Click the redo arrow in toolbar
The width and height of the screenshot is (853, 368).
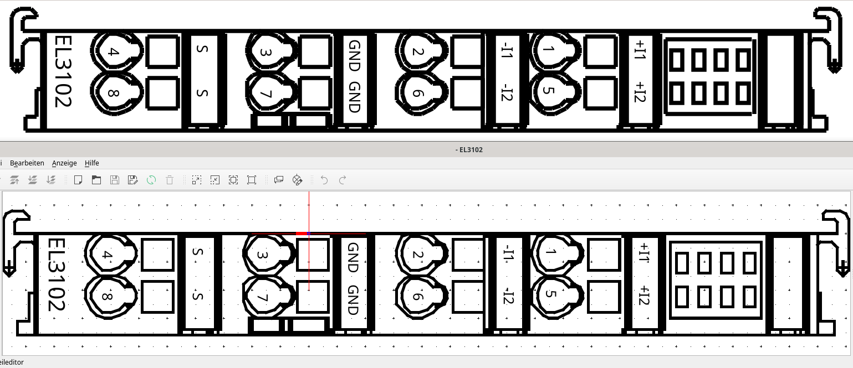pos(343,180)
